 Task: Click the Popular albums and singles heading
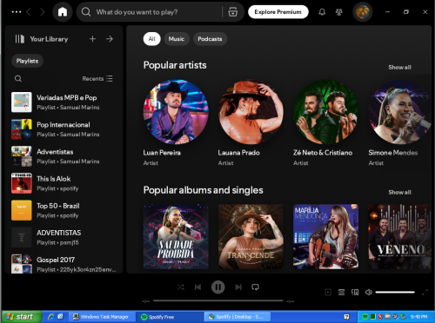click(203, 190)
